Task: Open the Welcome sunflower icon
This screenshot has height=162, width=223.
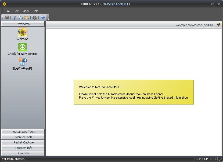Action: tap(23, 32)
